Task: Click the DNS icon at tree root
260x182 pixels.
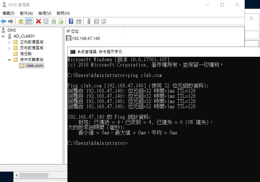Action: [3, 30]
